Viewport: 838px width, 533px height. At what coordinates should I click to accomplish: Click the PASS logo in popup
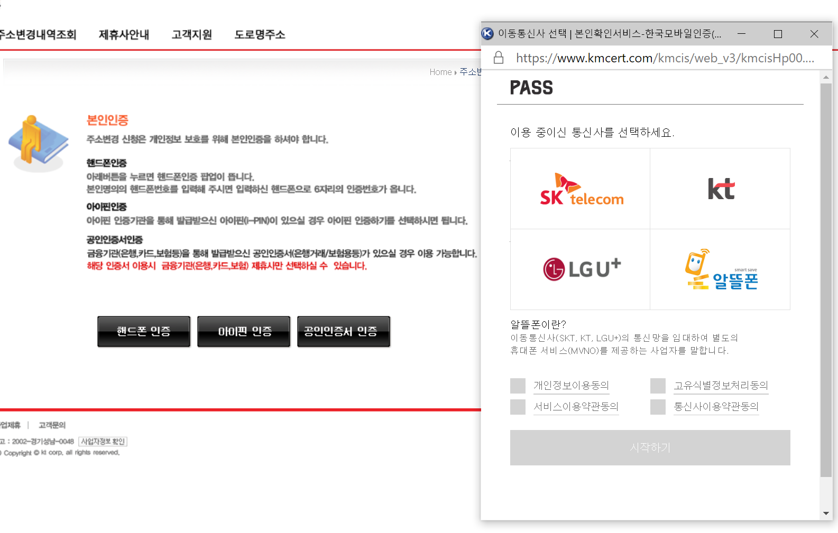tap(531, 88)
